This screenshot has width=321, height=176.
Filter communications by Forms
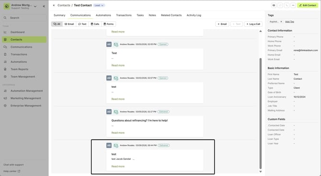[x=108, y=24]
